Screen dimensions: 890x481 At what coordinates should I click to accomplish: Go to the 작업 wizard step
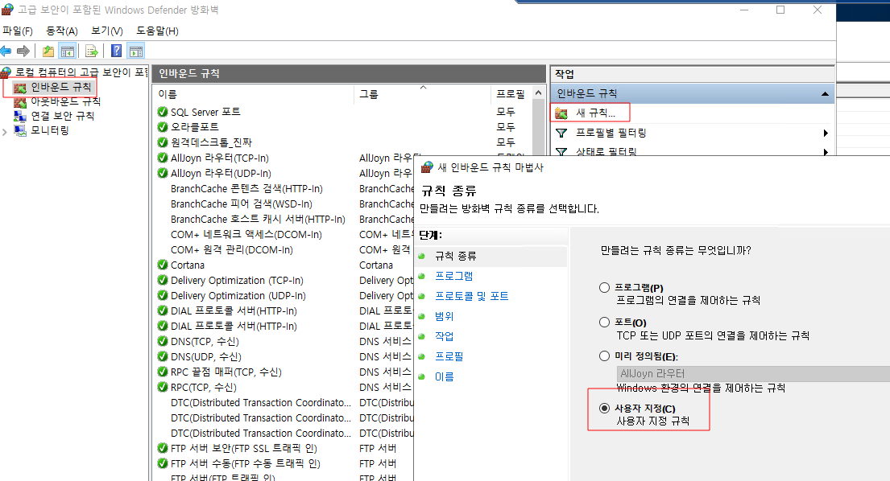(x=445, y=336)
